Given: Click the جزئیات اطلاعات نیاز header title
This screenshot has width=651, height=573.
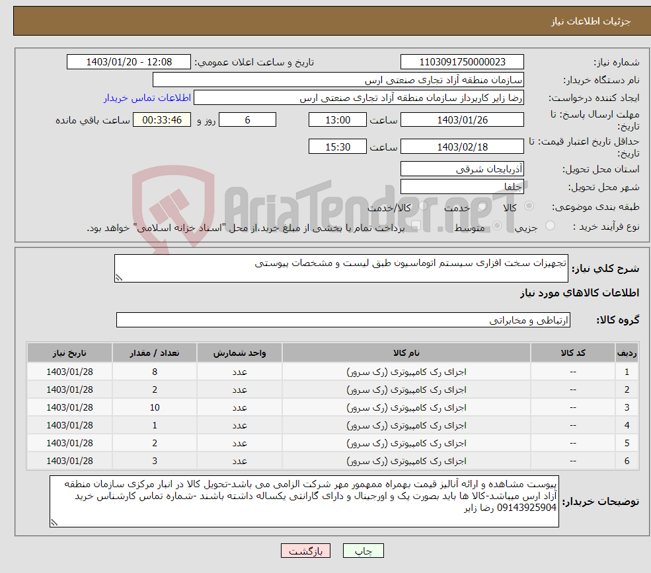Looking at the screenshot, I should point(590,20).
